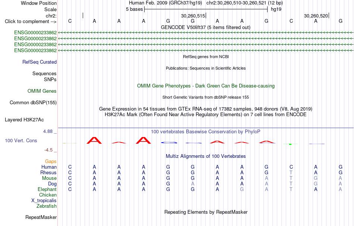Click the 'Click to complement -->' label
Screen dimensions: 354x226
tap(31, 22)
